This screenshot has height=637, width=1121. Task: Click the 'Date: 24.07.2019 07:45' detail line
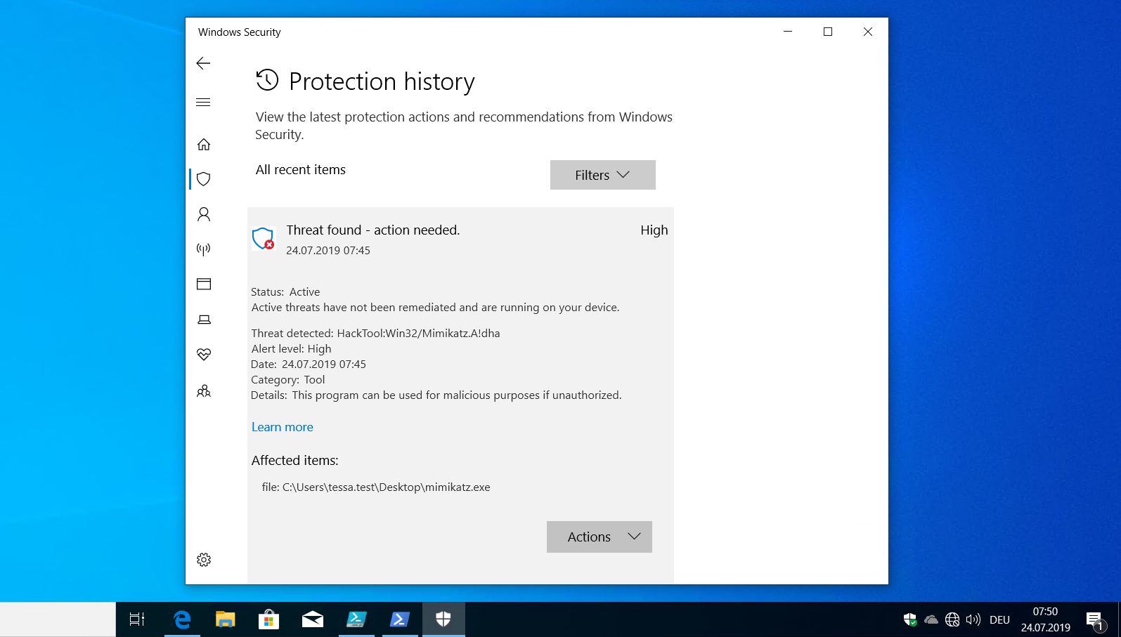pyautogui.click(x=309, y=365)
